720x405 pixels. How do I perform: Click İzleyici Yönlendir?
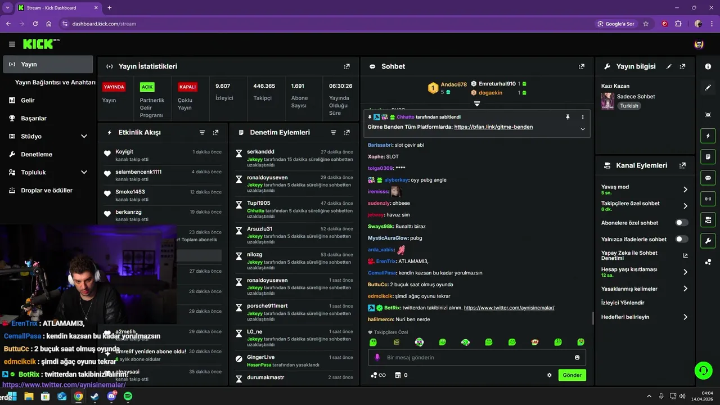(623, 303)
